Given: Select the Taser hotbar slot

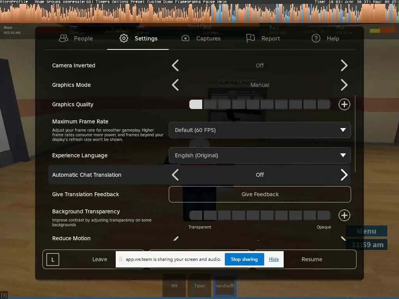Looking at the screenshot, I should tap(200, 285).
